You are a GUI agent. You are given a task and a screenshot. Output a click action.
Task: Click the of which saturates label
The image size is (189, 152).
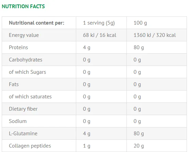click(x=30, y=97)
